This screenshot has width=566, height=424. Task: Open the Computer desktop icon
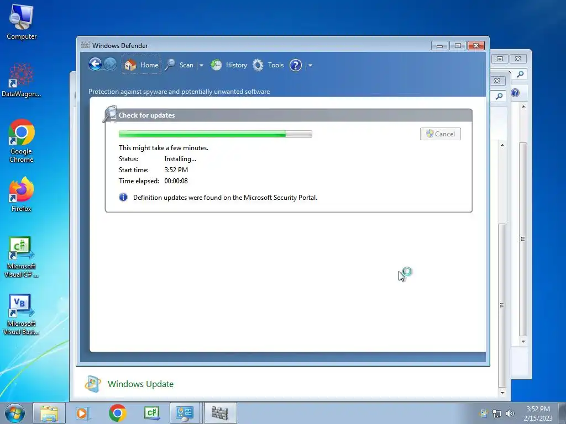22,22
